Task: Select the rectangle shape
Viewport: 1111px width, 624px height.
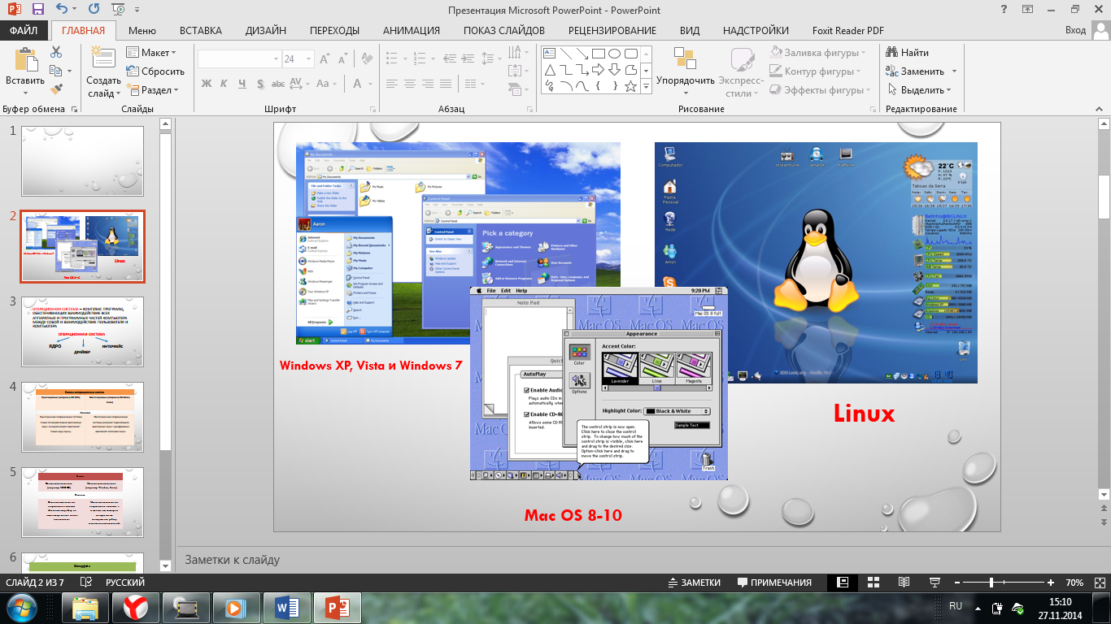Action: point(598,54)
